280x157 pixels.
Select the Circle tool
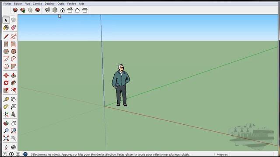[6, 51]
